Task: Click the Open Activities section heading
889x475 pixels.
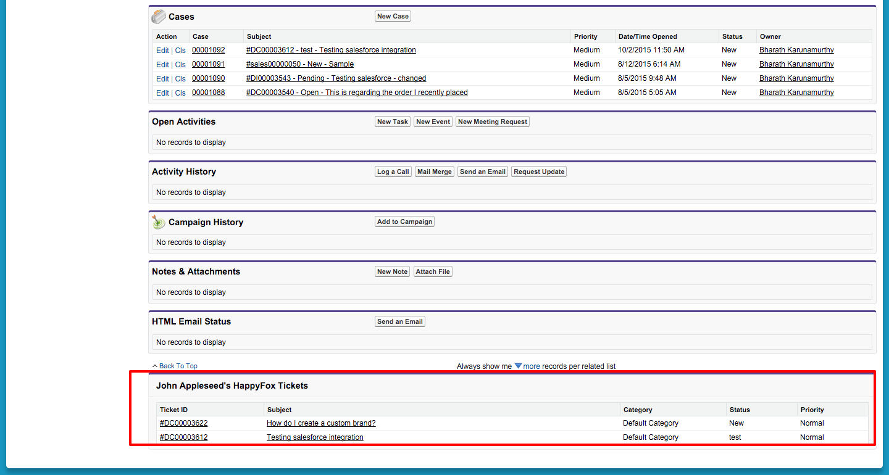Action: point(184,122)
